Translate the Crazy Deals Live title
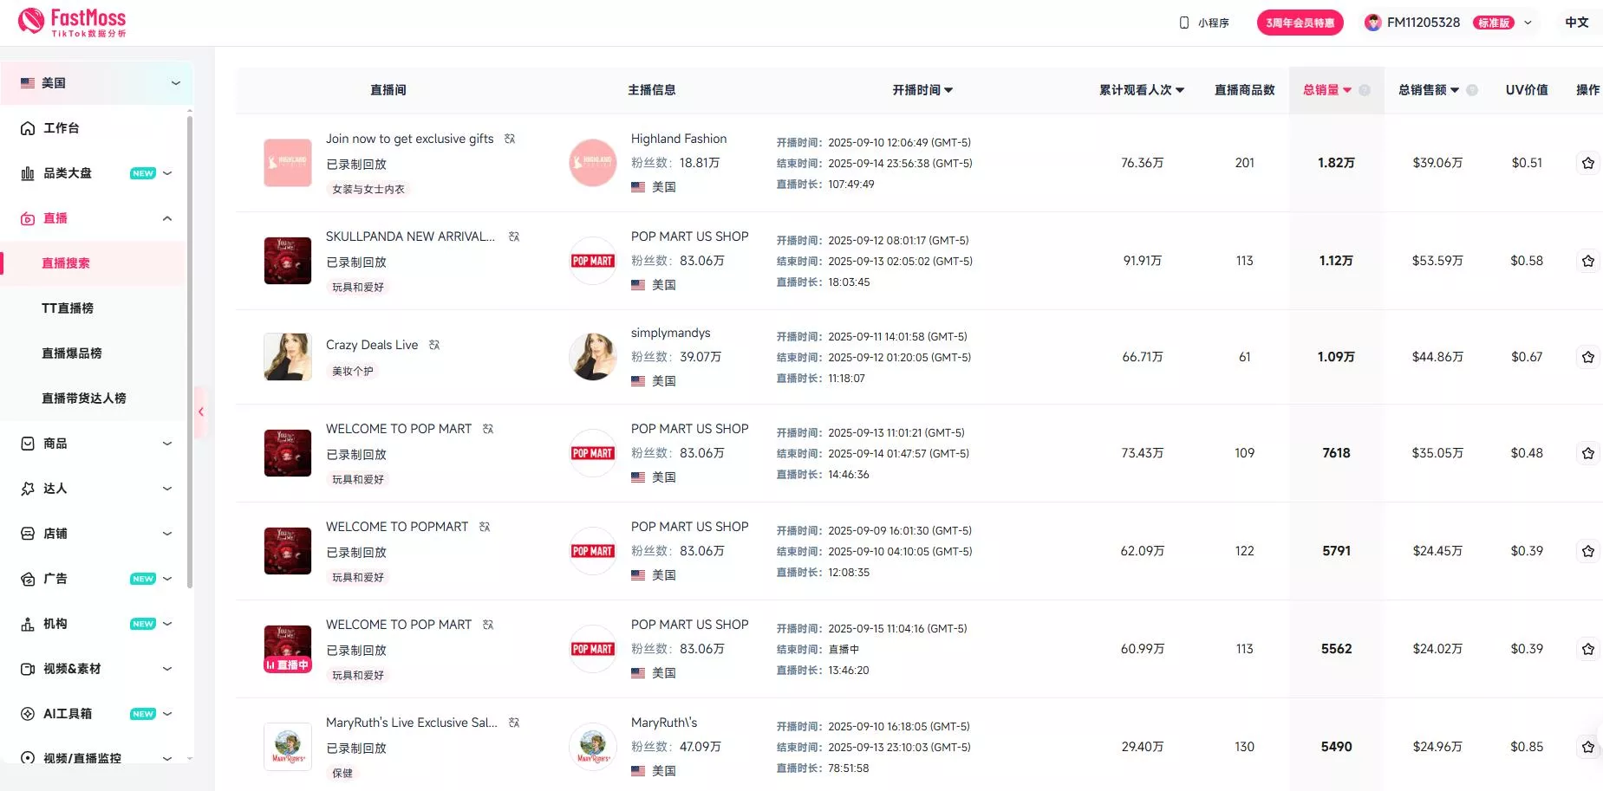This screenshot has height=791, width=1603. pos(434,345)
